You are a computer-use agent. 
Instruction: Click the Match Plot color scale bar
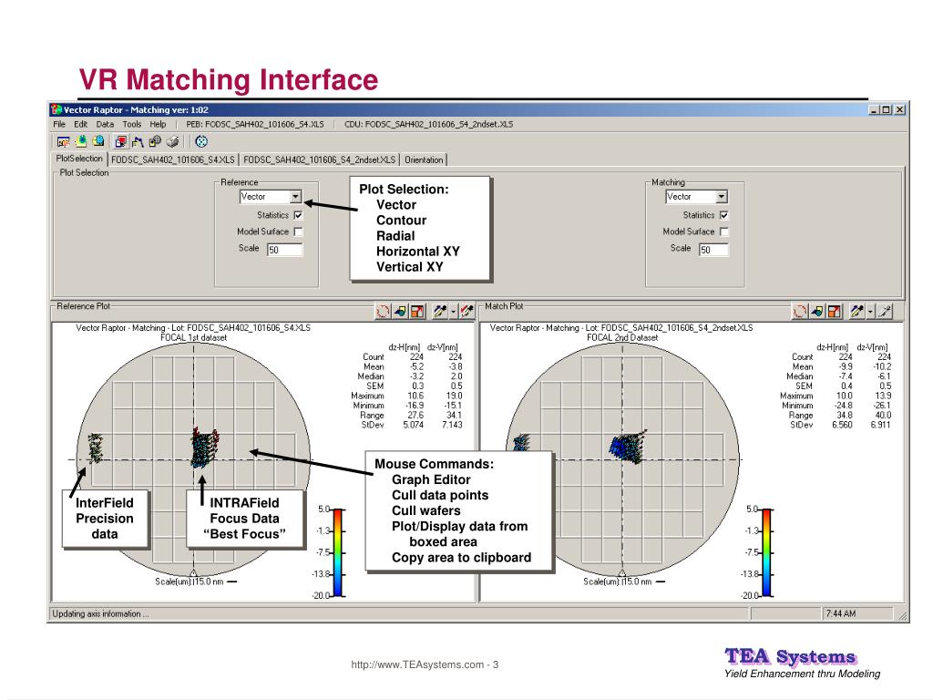[767, 552]
